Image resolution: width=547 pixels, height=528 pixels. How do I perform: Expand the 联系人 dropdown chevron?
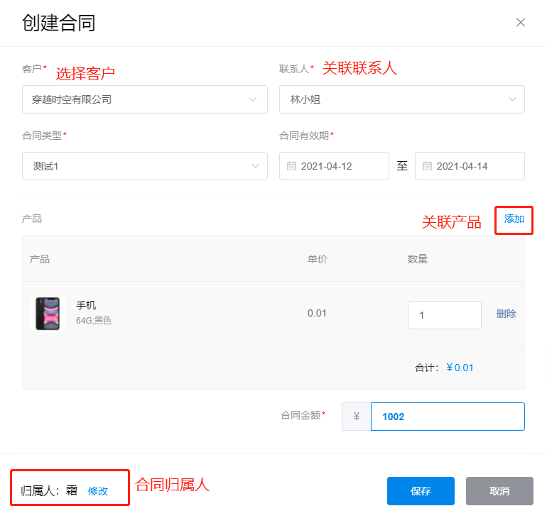coord(512,99)
